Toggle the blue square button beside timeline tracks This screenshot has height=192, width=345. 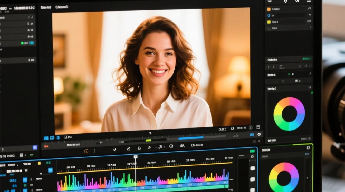coord(50,170)
